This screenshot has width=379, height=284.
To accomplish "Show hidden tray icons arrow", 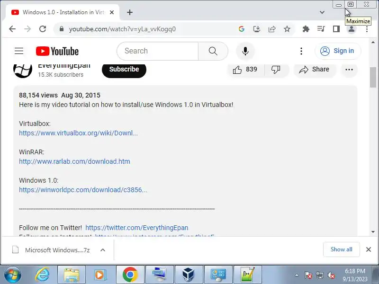I will tap(297, 275).
